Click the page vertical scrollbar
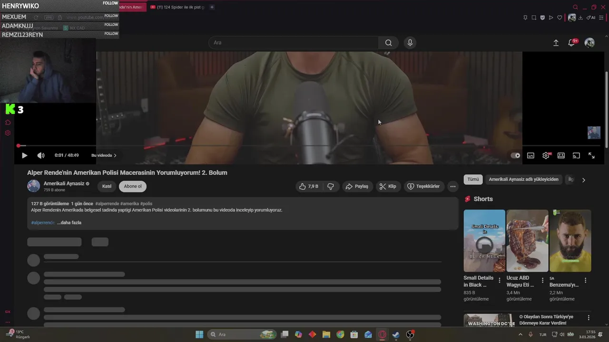This screenshot has height=342, width=609. point(607,109)
